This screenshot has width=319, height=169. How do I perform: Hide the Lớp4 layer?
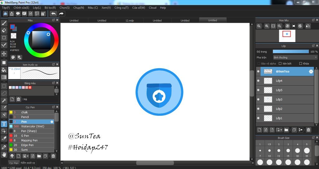pyautogui.click(x=258, y=81)
